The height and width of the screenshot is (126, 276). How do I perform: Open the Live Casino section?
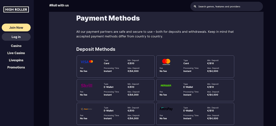16,53
